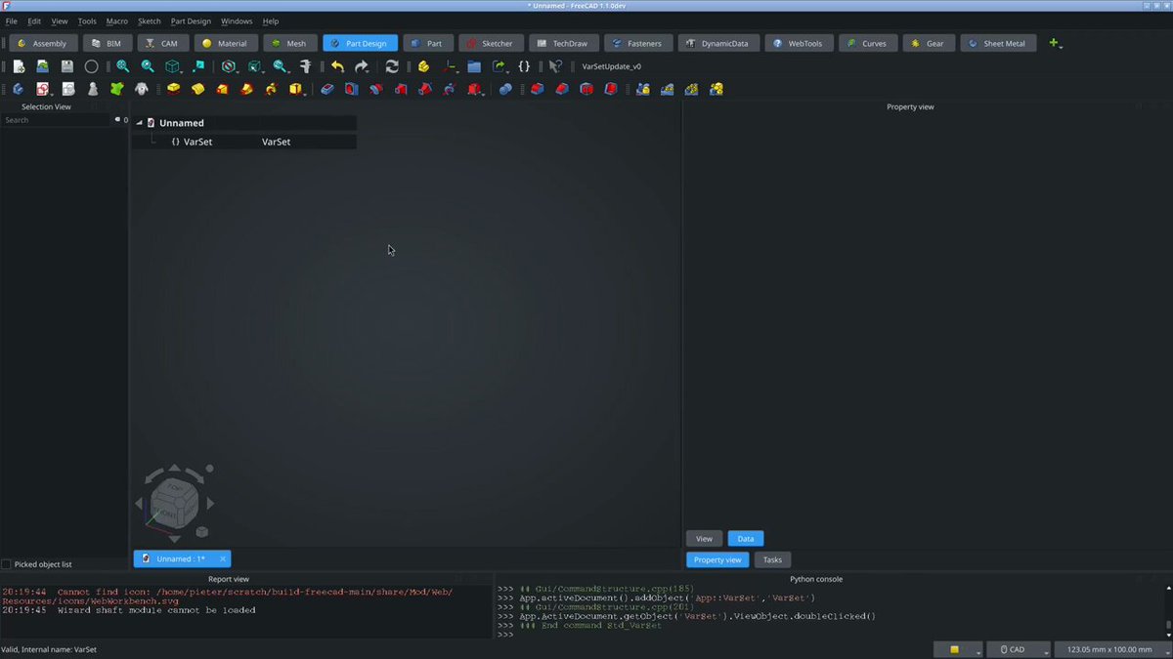
Task: Open the Help menu
Action: click(271, 21)
